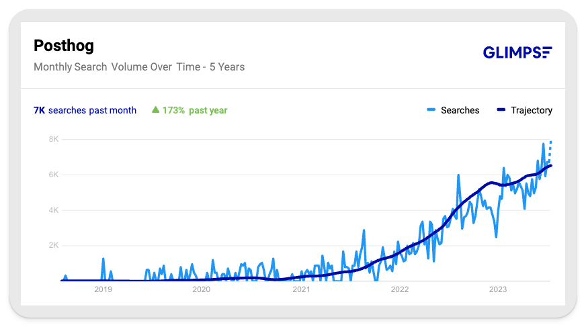The width and height of the screenshot is (586, 327).
Task: Click the 7K searches past month stat
Action: tap(85, 110)
